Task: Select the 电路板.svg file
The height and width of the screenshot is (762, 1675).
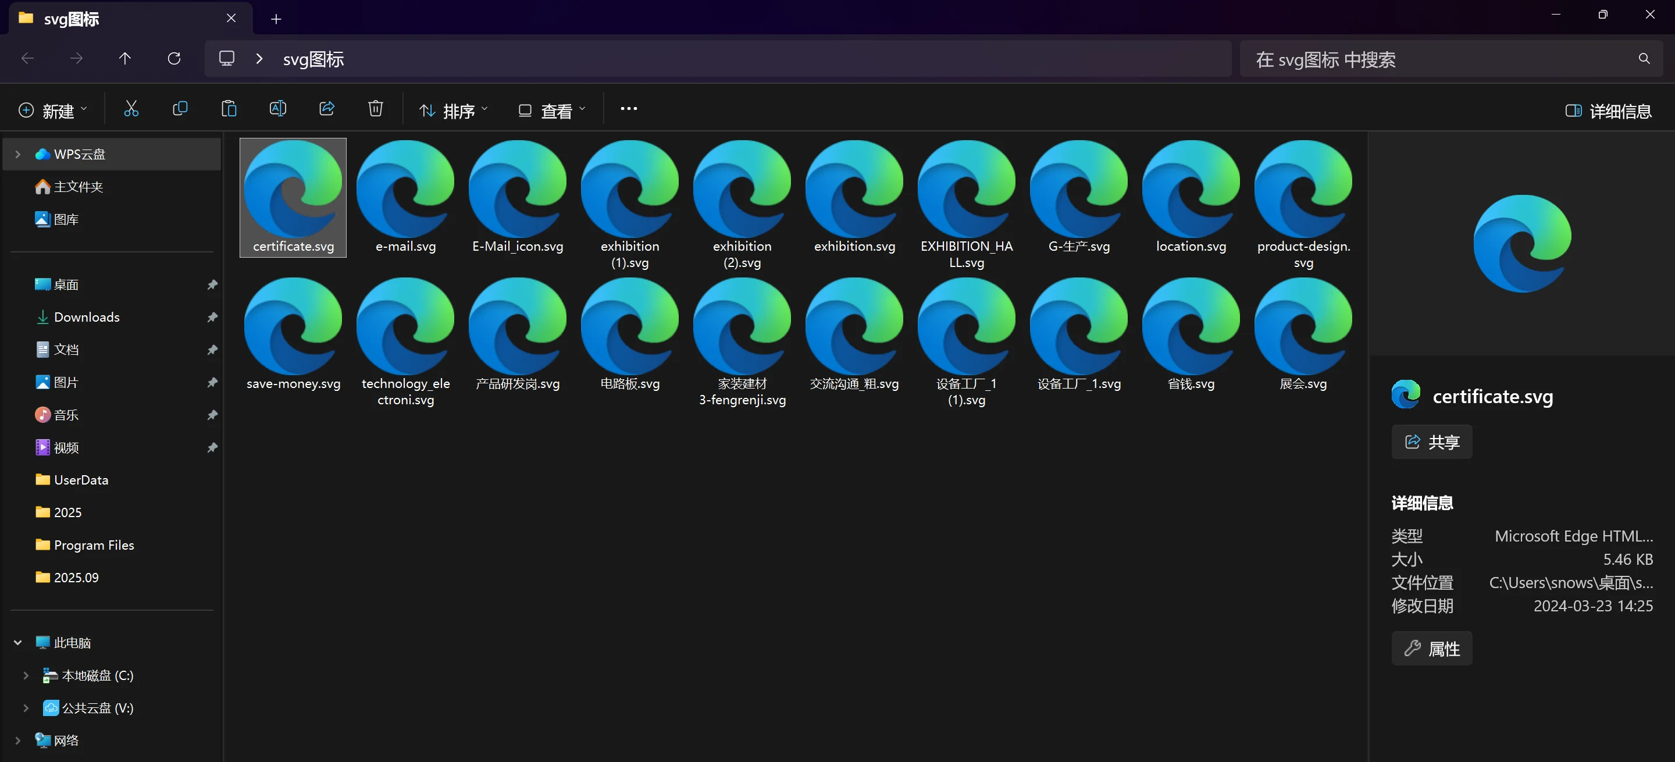Action: coord(630,335)
